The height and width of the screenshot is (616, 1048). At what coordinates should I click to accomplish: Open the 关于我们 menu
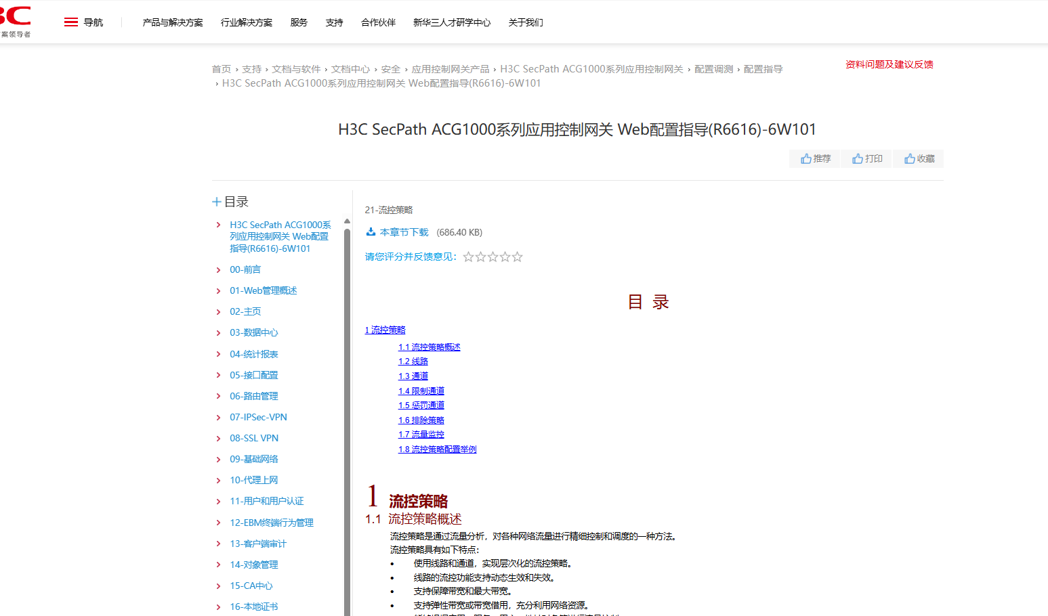click(x=526, y=22)
